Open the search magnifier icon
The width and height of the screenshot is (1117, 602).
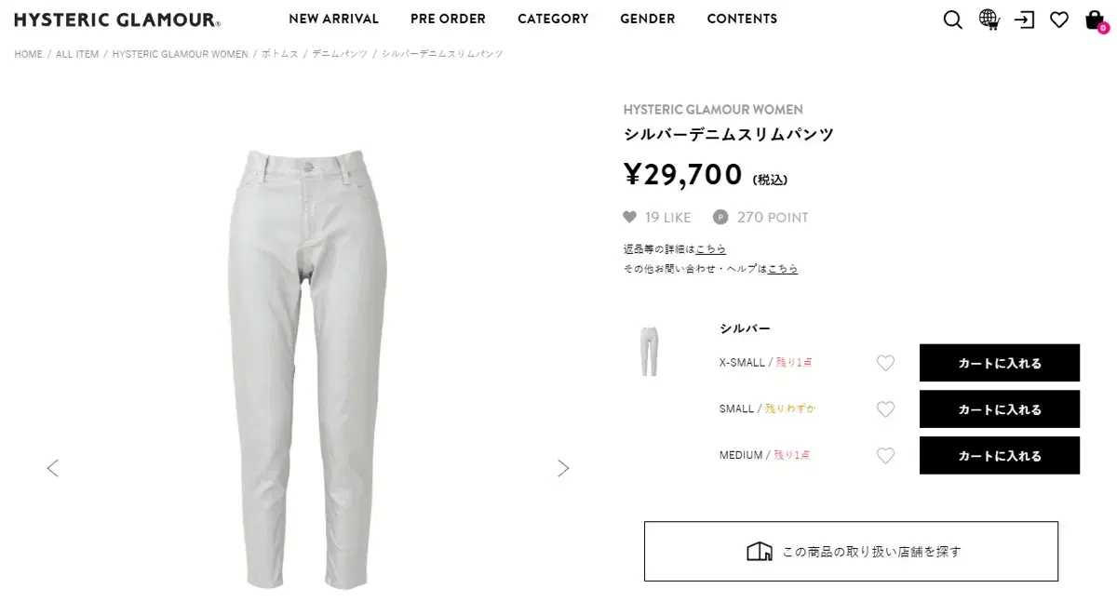tap(952, 20)
